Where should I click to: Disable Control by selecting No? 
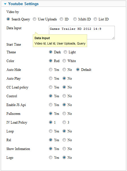point(64,96)
